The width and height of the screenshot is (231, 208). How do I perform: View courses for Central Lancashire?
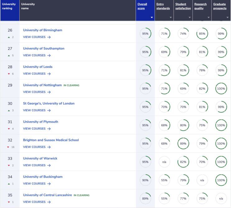(x=37, y=202)
